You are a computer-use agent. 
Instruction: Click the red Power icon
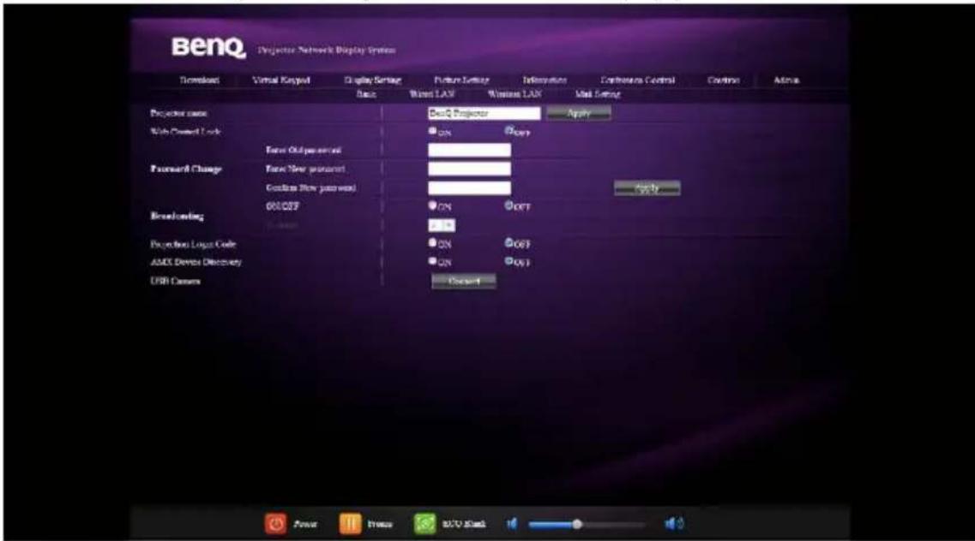click(275, 524)
